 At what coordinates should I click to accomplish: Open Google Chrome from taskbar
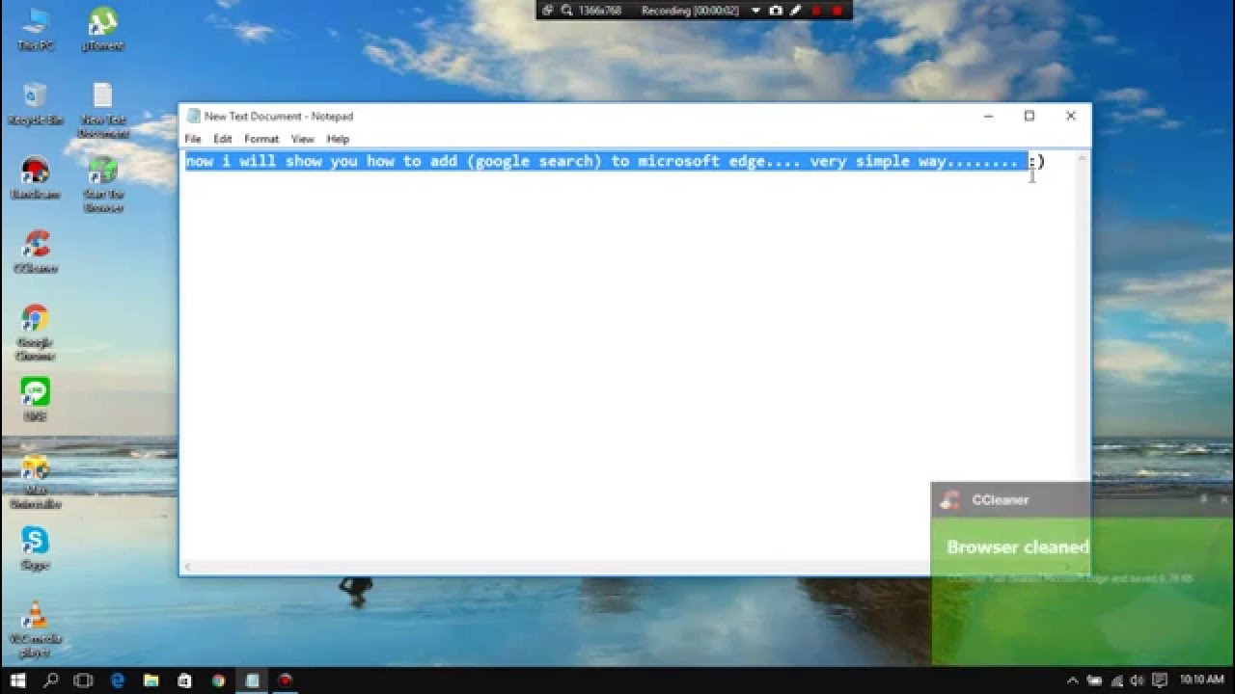[x=219, y=681]
